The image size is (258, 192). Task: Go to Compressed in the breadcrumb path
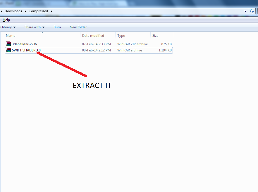click(x=38, y=11)
